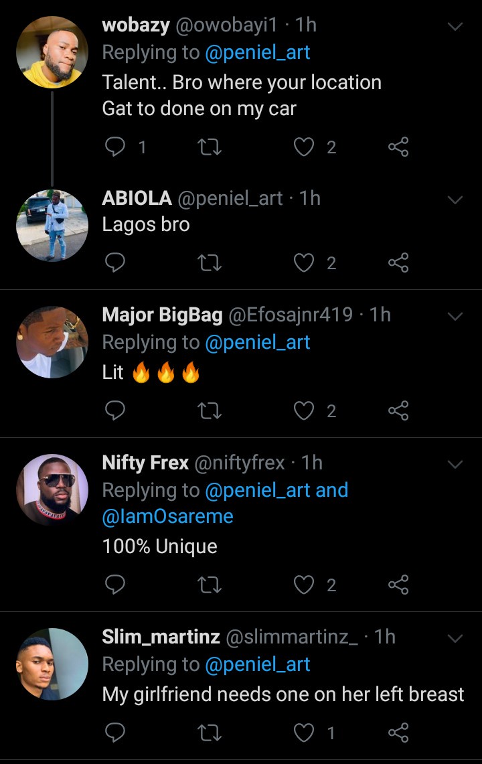Retweet wobazy's tweet about car
Image resolution: width=482 pixels, height=764 pixels.
point(210,147)
